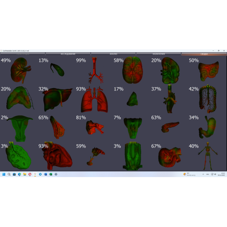The width and height of the screenshot is (227, 227).
Task: Show hidden system tray icons
Action: point(203,174)
